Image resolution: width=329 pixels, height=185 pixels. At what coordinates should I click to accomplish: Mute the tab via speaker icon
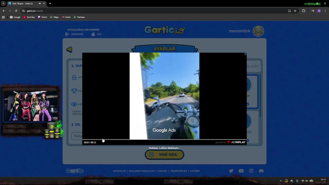tap(40, 4)
